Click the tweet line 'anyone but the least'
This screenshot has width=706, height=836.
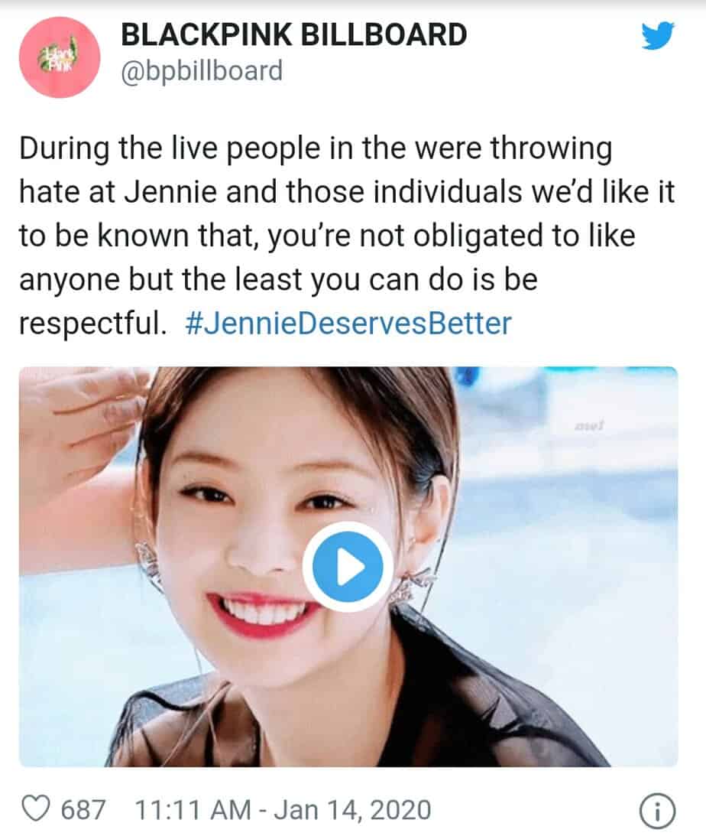(278, 279)
